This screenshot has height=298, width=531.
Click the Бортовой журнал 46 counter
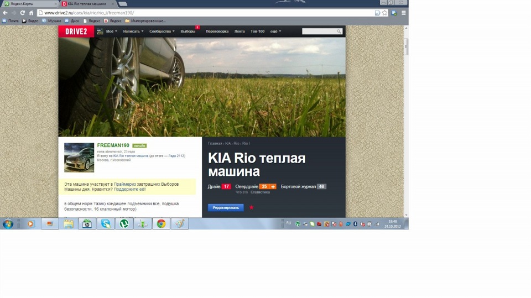click(x=304, y=186)
